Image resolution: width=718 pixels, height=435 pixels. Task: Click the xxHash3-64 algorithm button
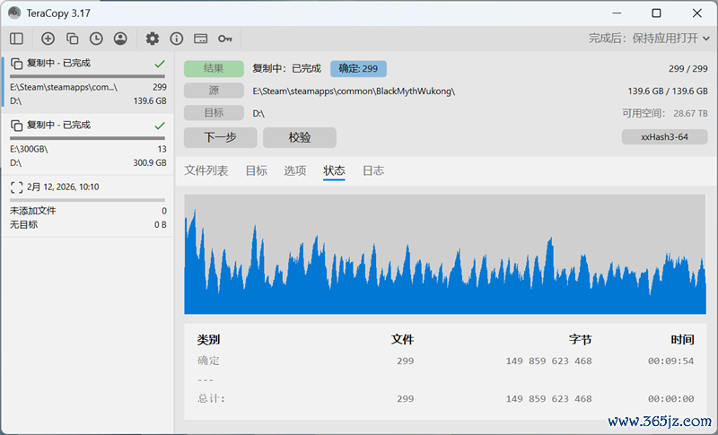click(x=664, y=136)
